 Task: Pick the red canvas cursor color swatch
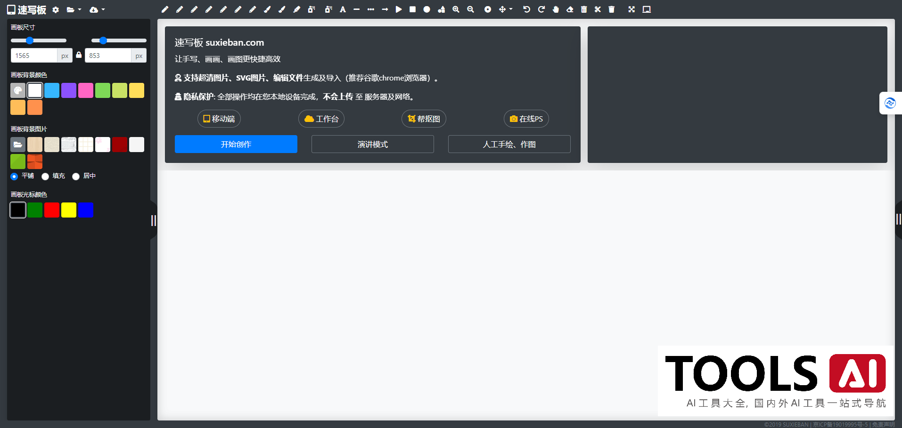pyautogui.click(x=52, y=210)
